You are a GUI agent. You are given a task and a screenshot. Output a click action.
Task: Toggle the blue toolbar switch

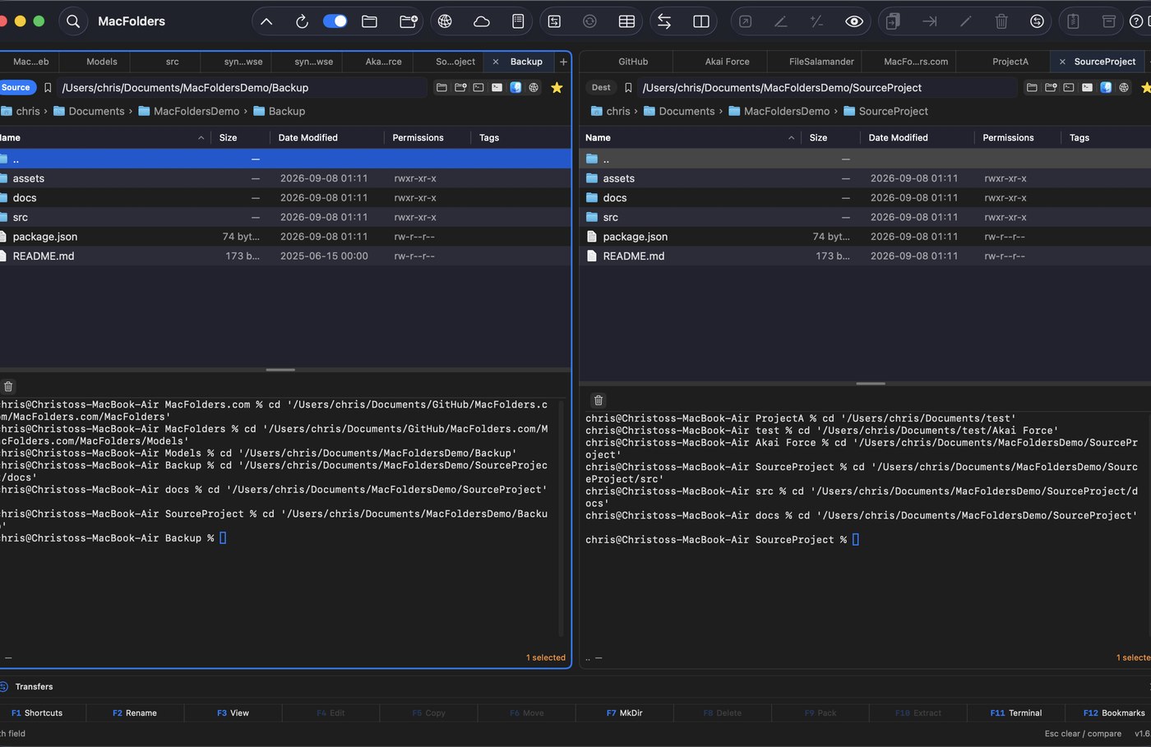point(335,21)
